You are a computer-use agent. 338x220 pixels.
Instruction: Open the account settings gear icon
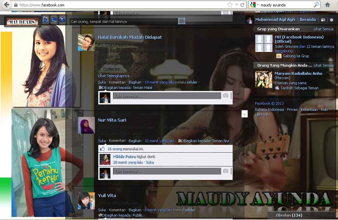pos(332,20)
